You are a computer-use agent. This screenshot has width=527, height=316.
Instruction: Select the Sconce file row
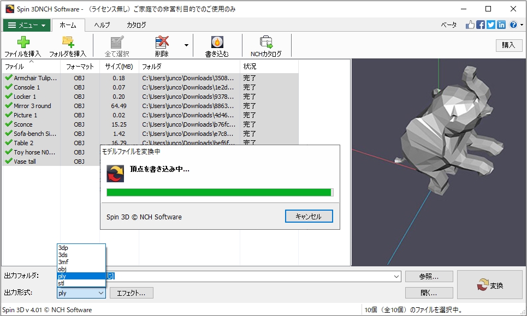150,124
